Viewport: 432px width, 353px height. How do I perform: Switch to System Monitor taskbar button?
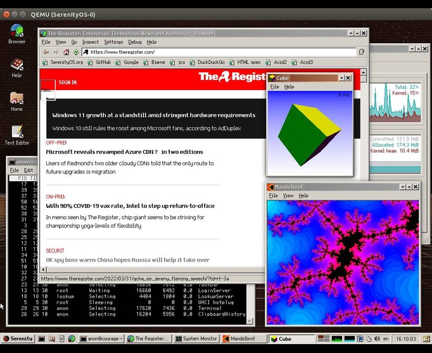(x=196, y=338)
